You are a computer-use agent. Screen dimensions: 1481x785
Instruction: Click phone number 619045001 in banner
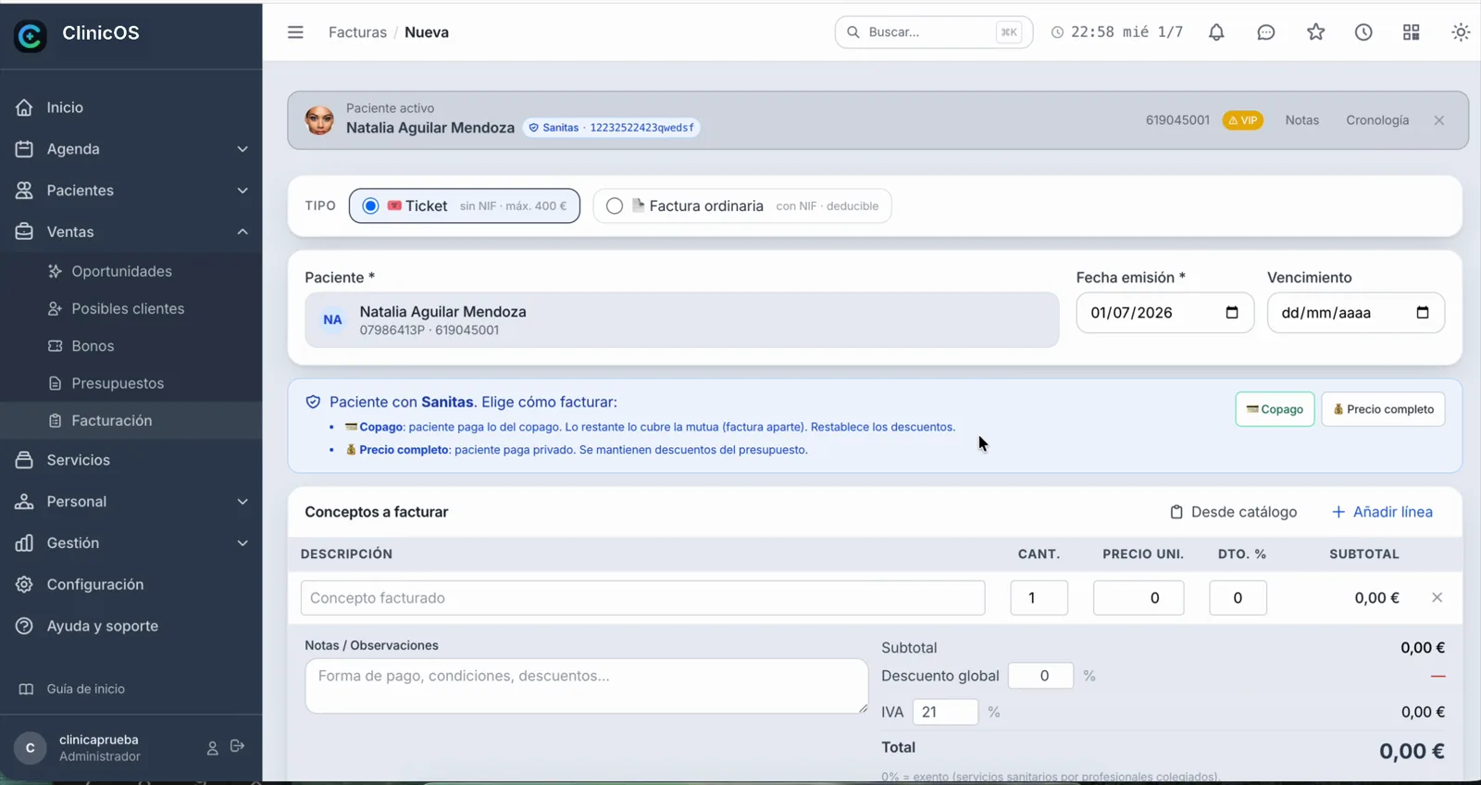pyautogui.click(x=1177, y=120)
